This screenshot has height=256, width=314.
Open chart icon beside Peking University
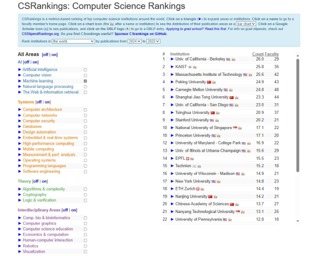214,82
